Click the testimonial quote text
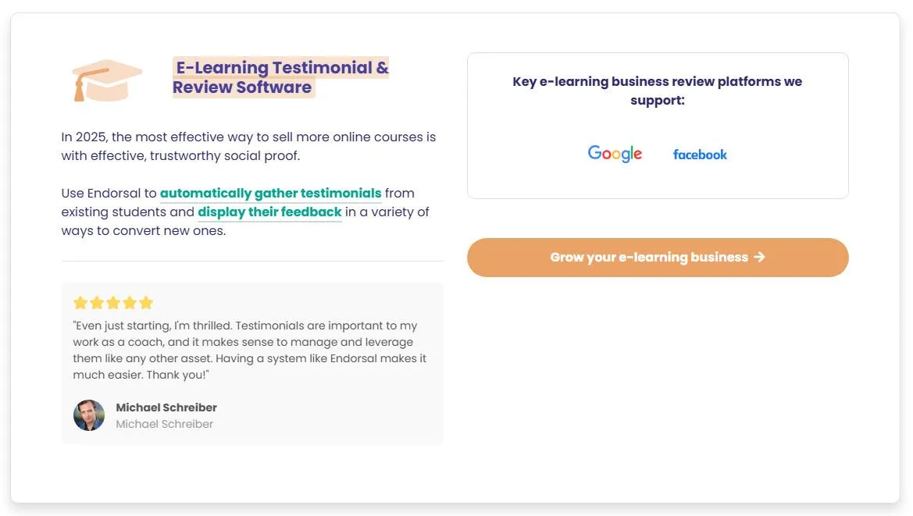 pos(249,350)
